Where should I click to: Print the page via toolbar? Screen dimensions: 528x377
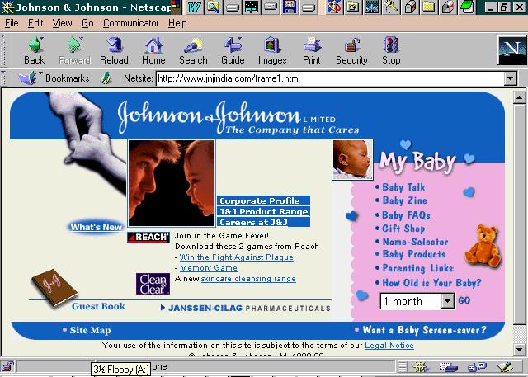point(312,50)
